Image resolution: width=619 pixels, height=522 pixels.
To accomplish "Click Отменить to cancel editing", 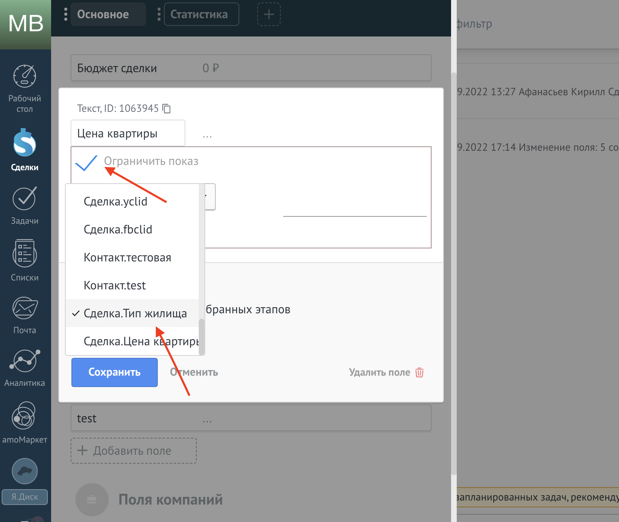I will [x=194, y=372].
